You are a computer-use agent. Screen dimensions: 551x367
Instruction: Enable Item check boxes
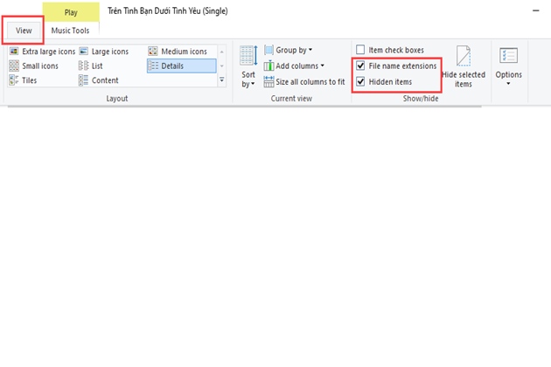point(361,50)
